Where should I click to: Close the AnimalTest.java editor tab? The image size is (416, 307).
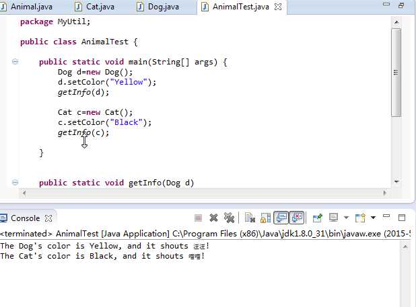click(278, 7)
